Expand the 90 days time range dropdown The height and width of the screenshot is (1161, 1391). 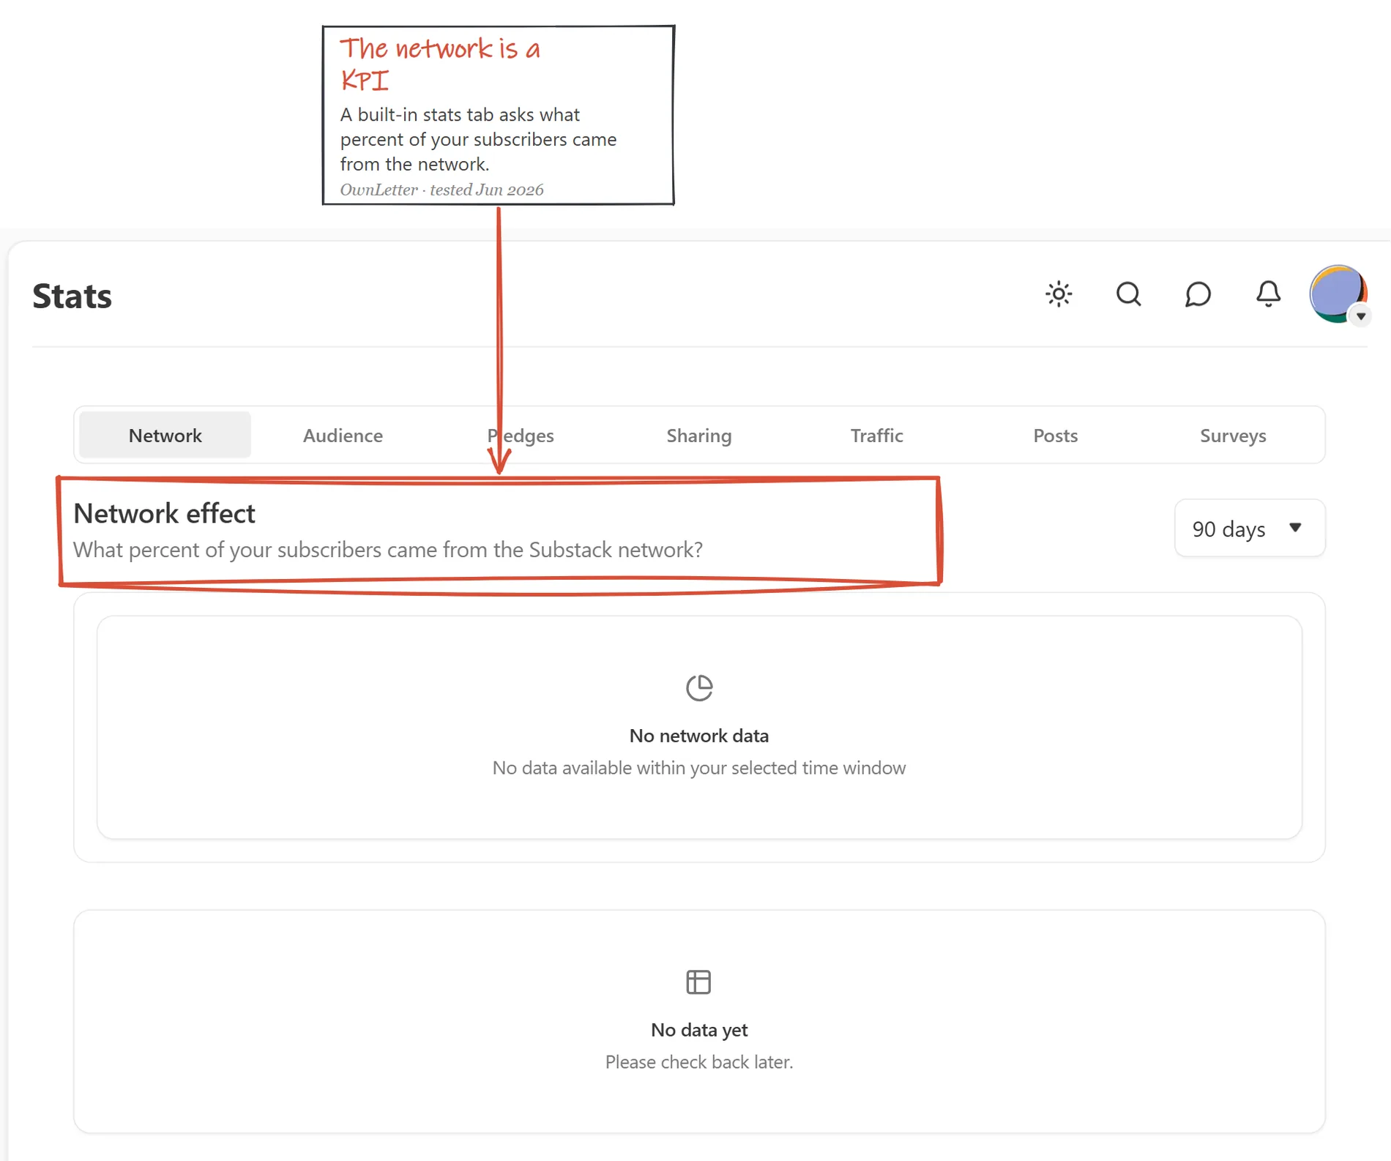pyautogui.click(x=1250, y=529)
